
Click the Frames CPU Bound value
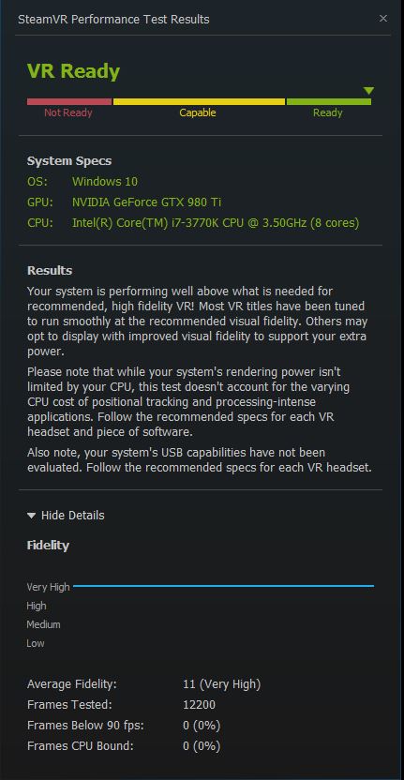(202, 745)
